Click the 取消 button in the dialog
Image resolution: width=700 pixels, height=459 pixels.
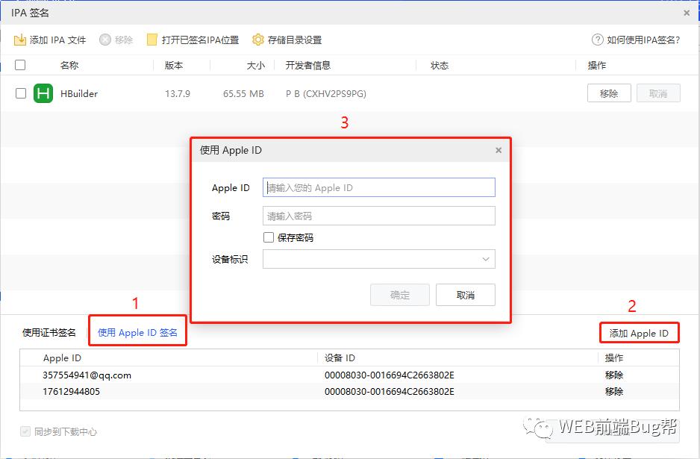click(466, 295)
